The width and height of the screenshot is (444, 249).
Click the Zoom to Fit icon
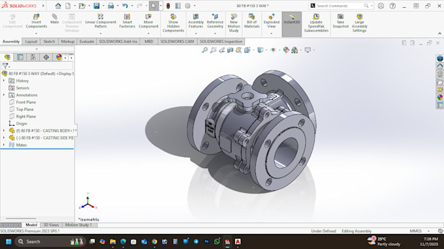point(205,50)
